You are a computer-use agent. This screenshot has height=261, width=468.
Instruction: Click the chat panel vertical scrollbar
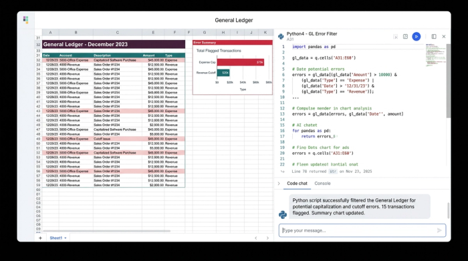click(449, 210)
